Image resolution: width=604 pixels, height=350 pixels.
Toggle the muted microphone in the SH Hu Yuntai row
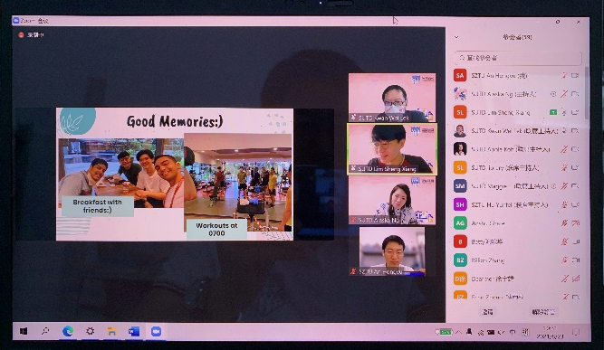[x=564, y=204]
